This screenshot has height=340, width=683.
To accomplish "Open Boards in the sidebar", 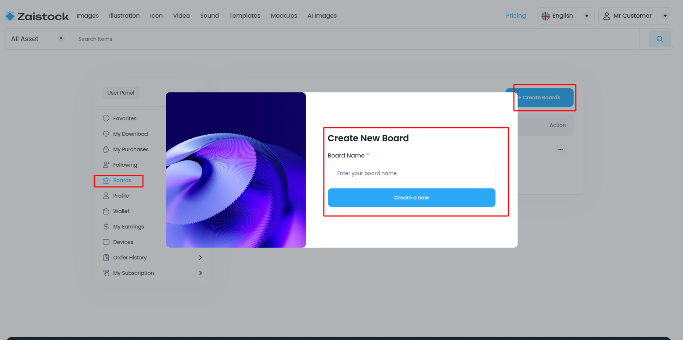I will (122, 180).
